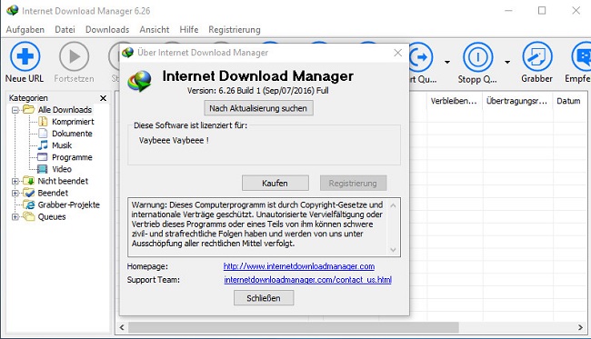Select the Programme category
The width and height of the screenshot is (591, 339).
pos(72,157)
